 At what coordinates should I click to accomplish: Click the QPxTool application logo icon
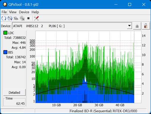coord(5,4)
